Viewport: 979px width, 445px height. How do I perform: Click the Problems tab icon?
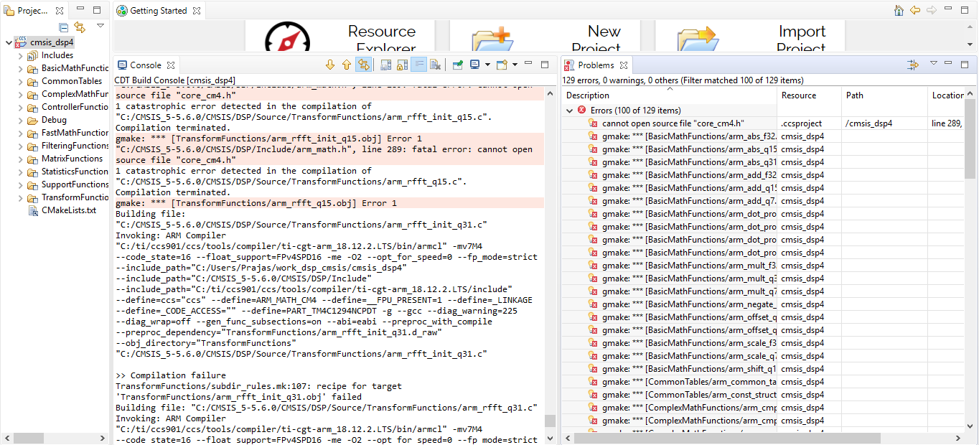click(569, 65)
